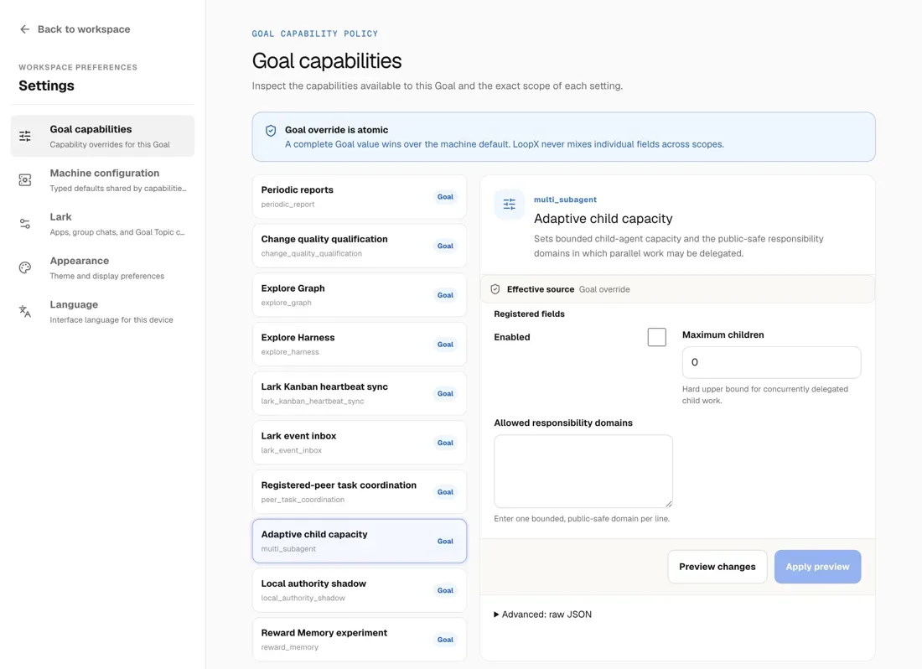Open Goal capabilities settings section
Image resolution: width=922 pixels, height=669 pixels.
click(102, 137)
